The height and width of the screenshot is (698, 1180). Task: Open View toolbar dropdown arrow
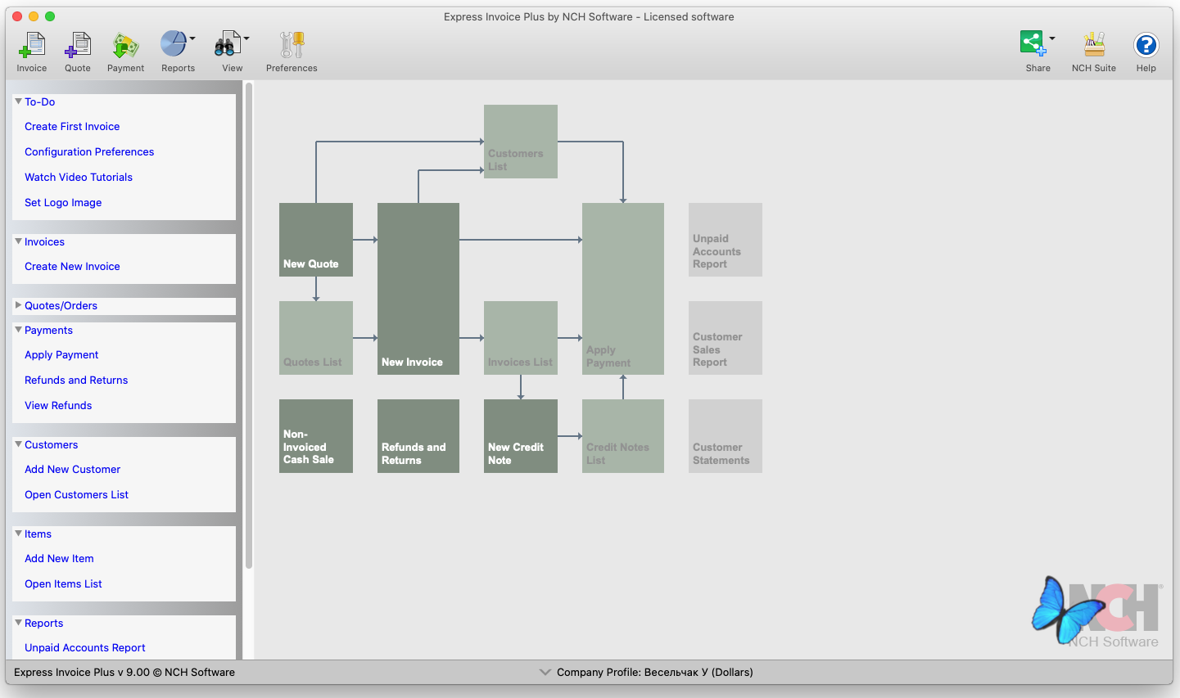(246, 38)
